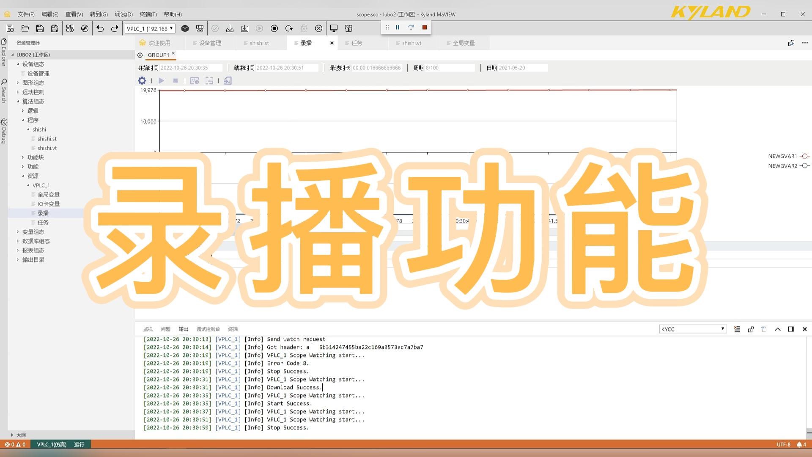This screenshot has height=457, width=812.
Task: Open the 调试(D) menu
Action: point(123,14)
